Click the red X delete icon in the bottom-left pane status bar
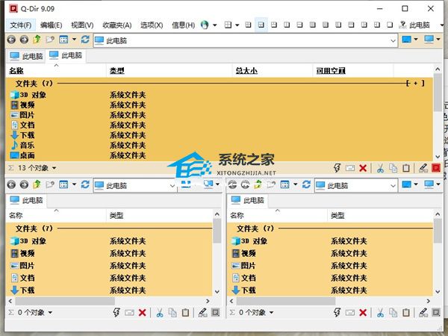This screenshot has height=336, width=448. click(x=143, y=313)
